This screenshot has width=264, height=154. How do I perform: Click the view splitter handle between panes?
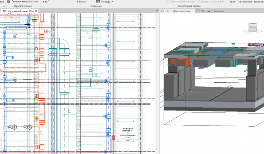157,96
